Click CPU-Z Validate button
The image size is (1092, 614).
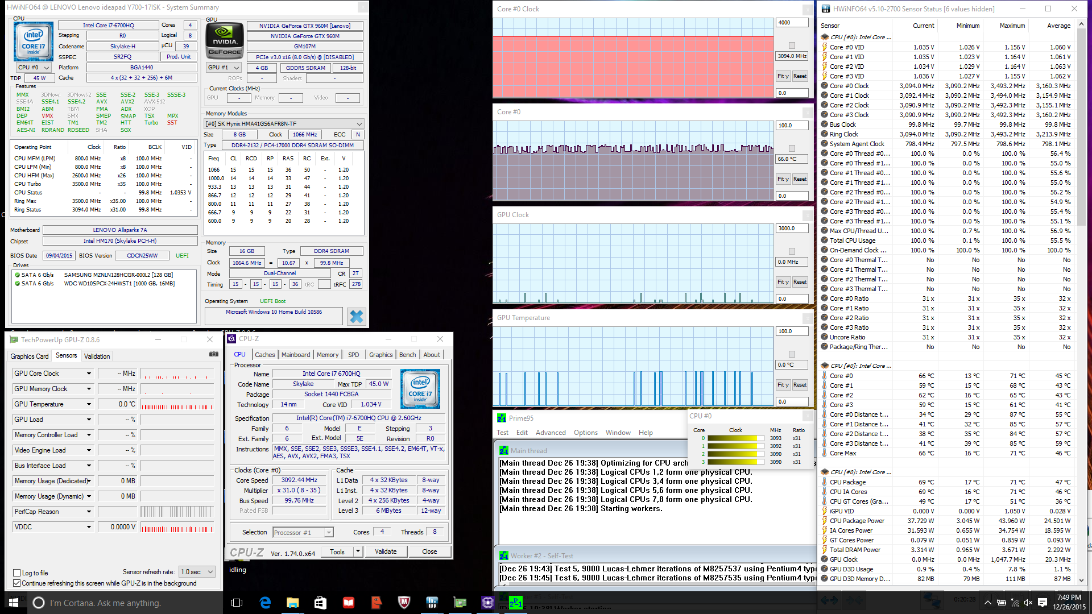pyautogui.click(x=386, y=551)
